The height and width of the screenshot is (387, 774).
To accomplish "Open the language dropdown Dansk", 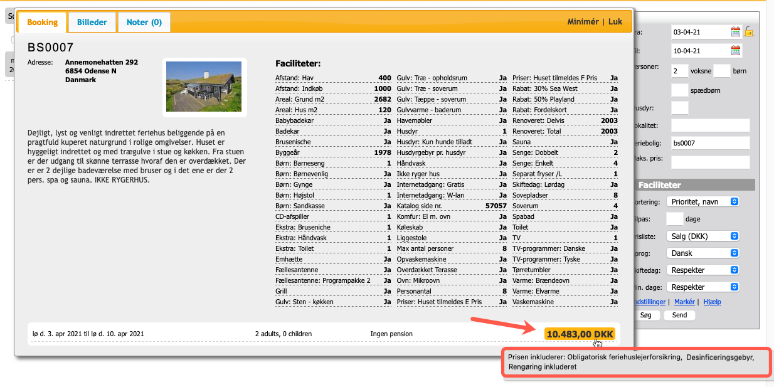I will click(x=703, y=253).
